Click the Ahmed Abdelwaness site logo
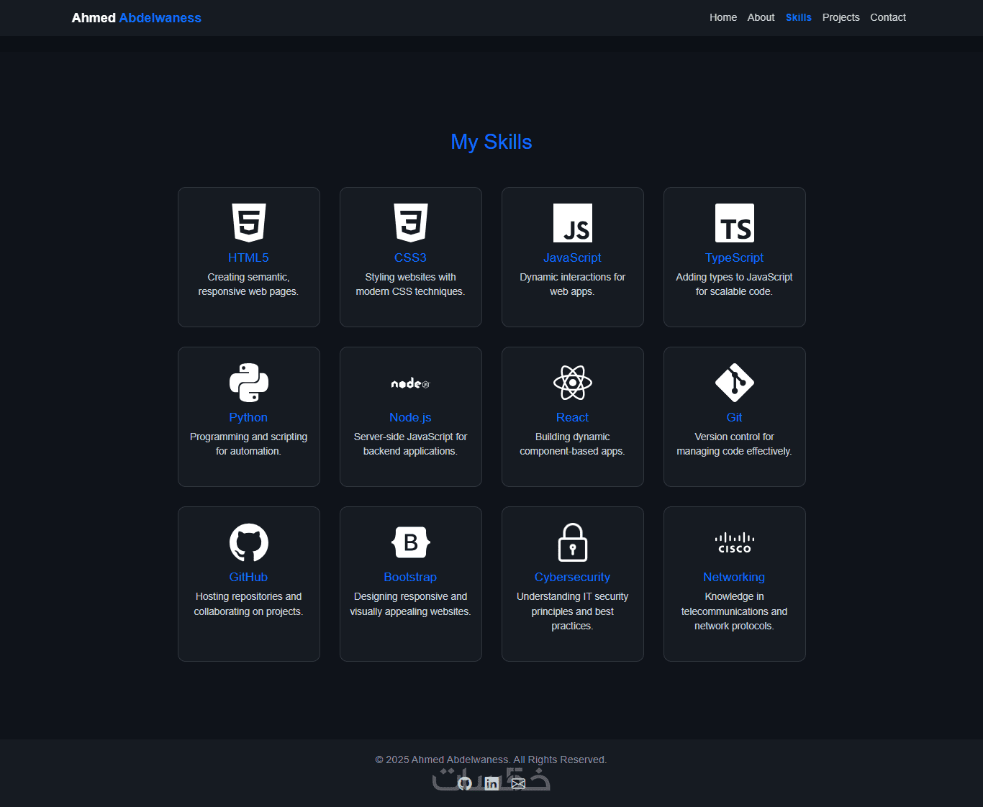 137,18
